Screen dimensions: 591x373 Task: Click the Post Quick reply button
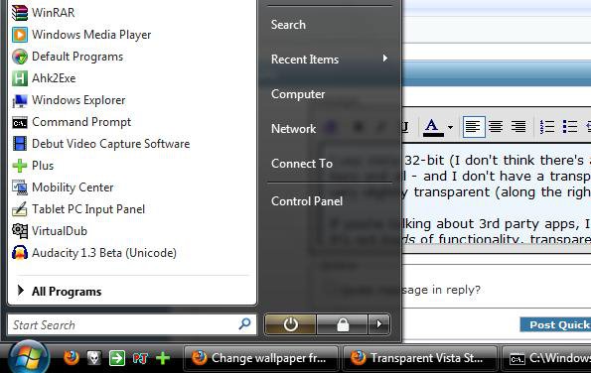click(x=555, y=324)
